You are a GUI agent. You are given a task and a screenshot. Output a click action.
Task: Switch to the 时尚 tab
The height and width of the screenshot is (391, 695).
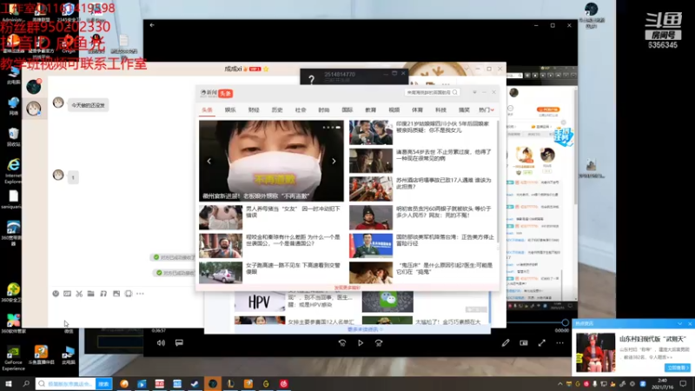(x=323, y=110)
